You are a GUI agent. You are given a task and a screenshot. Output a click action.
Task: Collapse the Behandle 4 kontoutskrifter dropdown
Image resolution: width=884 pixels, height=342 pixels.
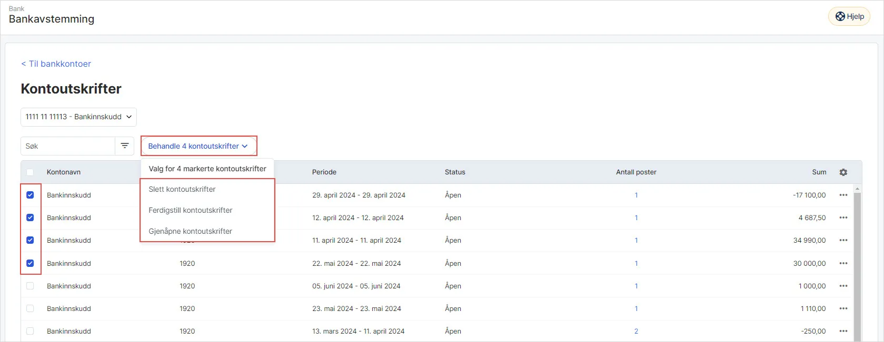tap(198, 146)
